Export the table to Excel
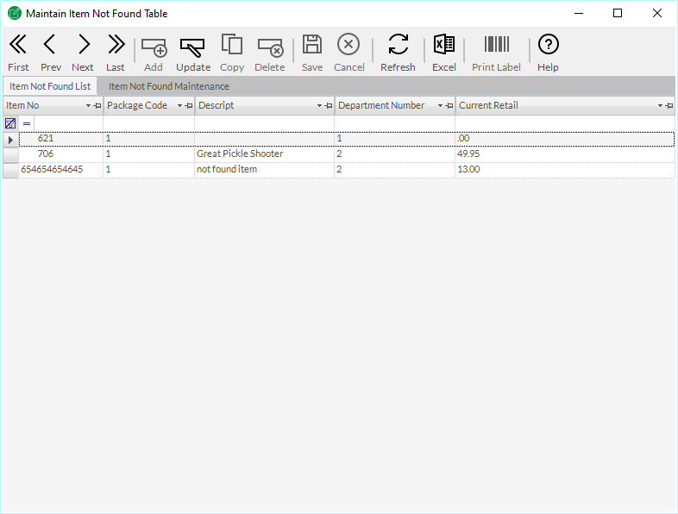678x514 pixels. (443, 52)
